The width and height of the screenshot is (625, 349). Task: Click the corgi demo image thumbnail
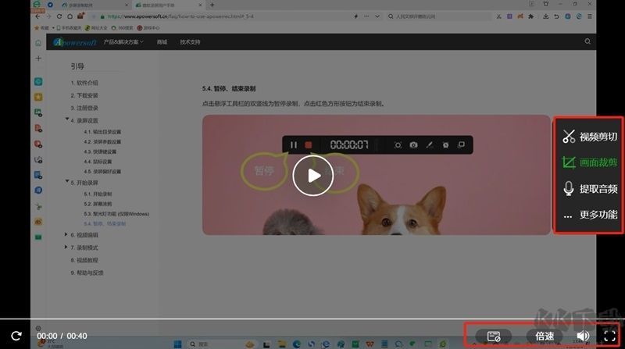tap(377, 176)
